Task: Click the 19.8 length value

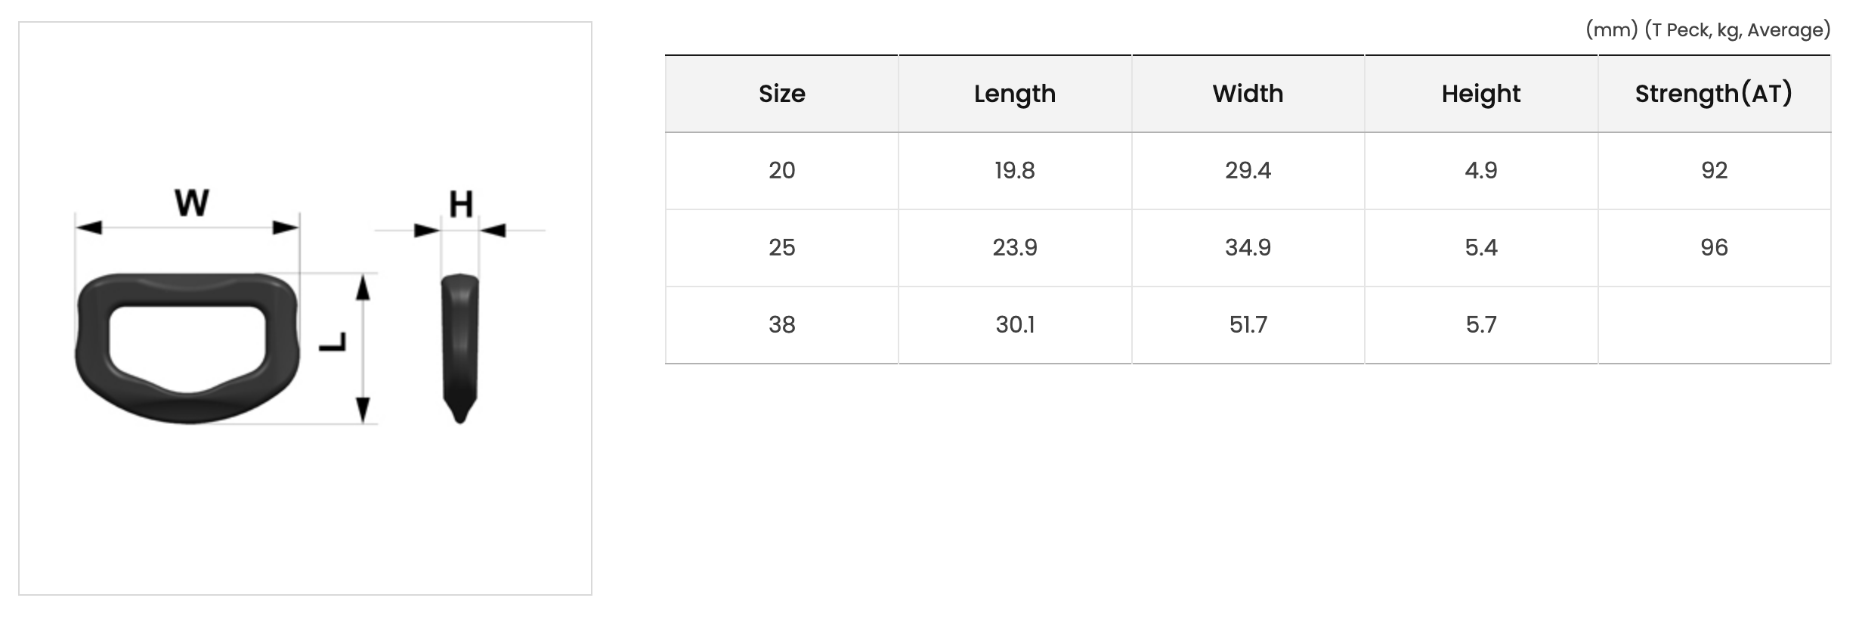Action: [x=1015, y=171]
